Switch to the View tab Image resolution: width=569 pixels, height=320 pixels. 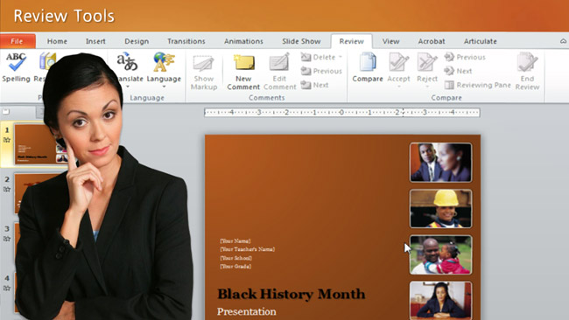coord(390,41)
